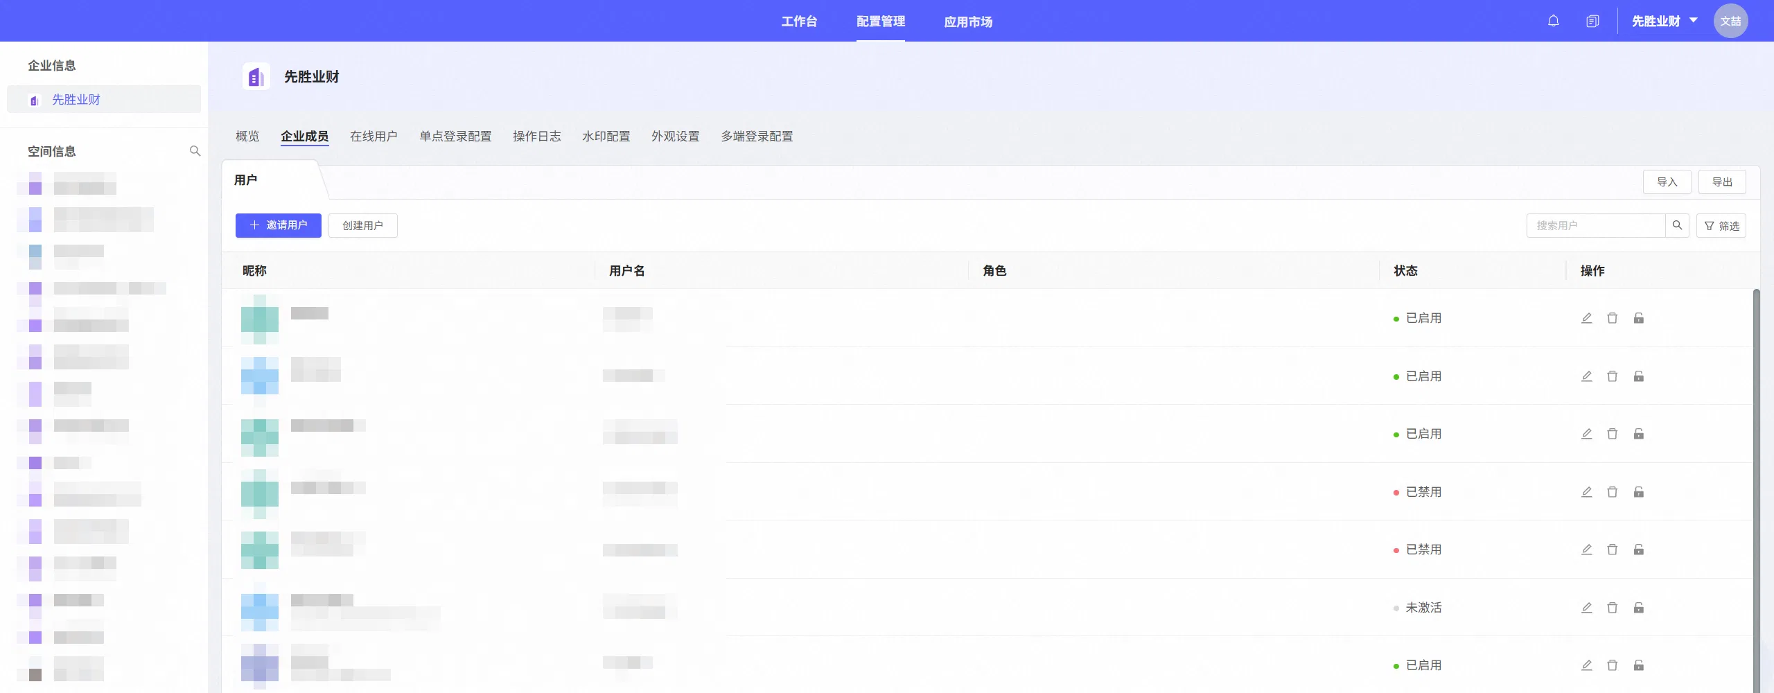
Task: Delete the bottom-most visible 已启用 user
Action: click(1613, 665)
